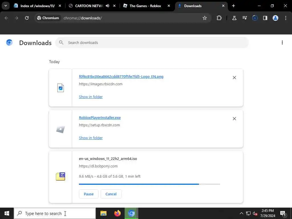Click the en-us_windows_11_22h2_arm64.iso filename
This screenshot has height=219, width=292.
108,159
